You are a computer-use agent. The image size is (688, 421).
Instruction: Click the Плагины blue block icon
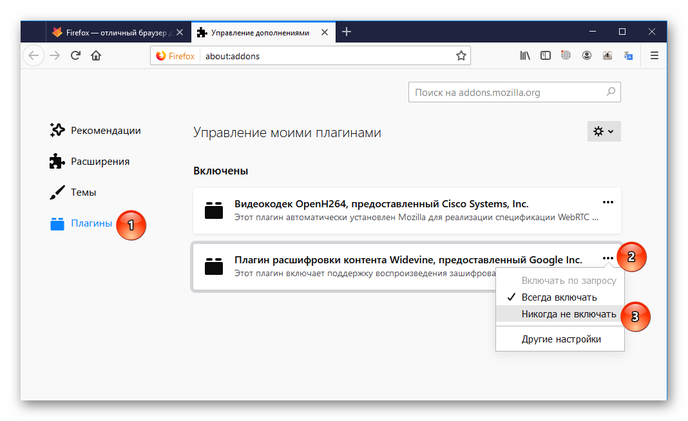57,223
